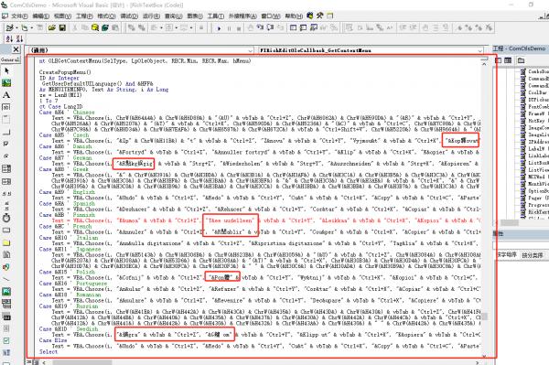549x365 pixels.
Task: Click the Add Standard EXE Project icon
Action: click(10, 27)
